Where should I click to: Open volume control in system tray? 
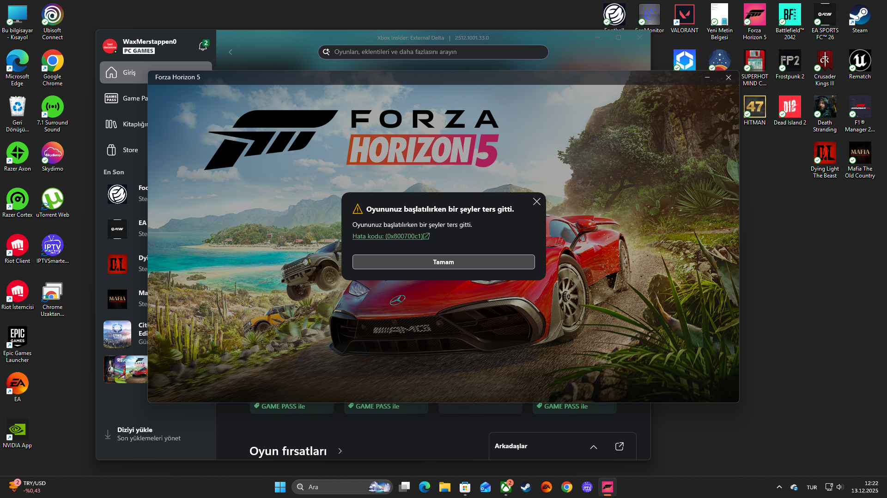click(839, 487)
